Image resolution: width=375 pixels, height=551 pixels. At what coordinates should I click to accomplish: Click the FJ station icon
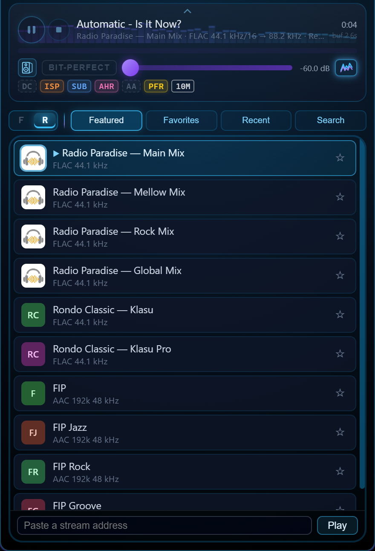(x=33, y=433)
